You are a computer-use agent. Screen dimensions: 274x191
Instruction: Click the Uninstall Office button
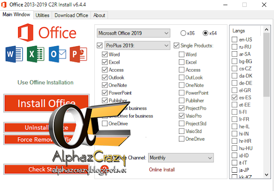coord(47,127)
